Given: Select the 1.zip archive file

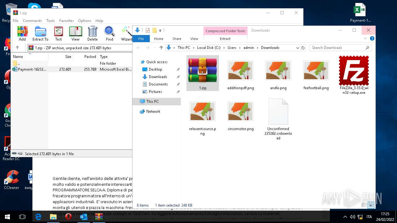Looking at the screenshot, I should point(203,73).
